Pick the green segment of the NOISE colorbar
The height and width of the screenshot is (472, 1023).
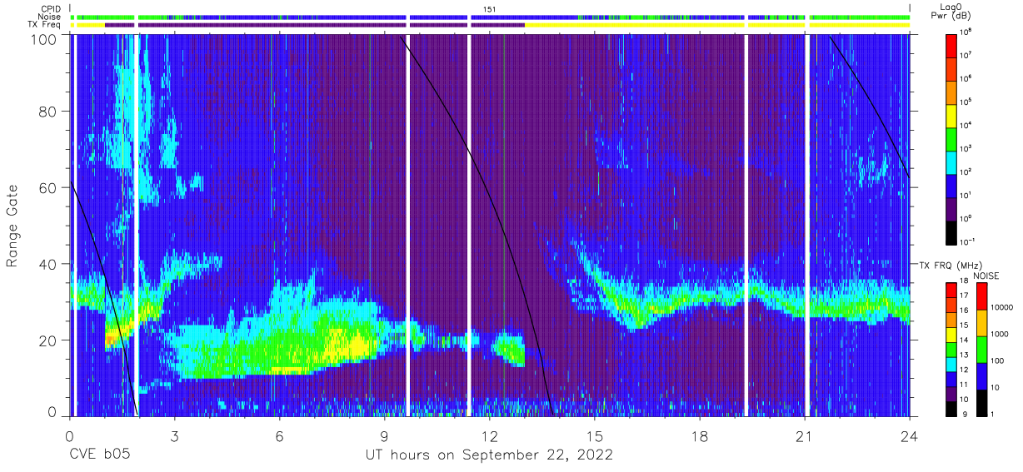click(x=982, y=350)
